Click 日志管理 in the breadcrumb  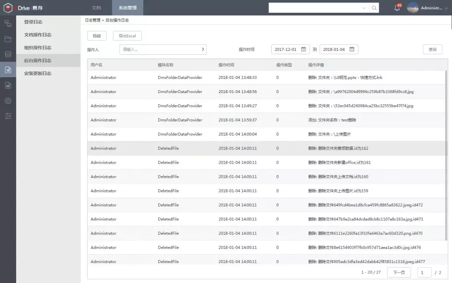coord(92,20)
